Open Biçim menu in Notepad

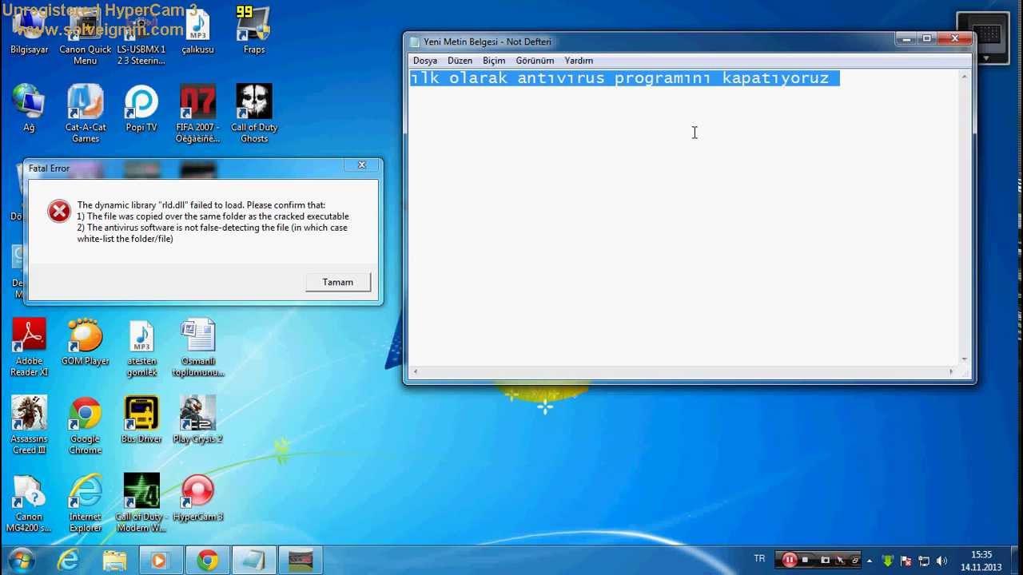click(494, 61)
